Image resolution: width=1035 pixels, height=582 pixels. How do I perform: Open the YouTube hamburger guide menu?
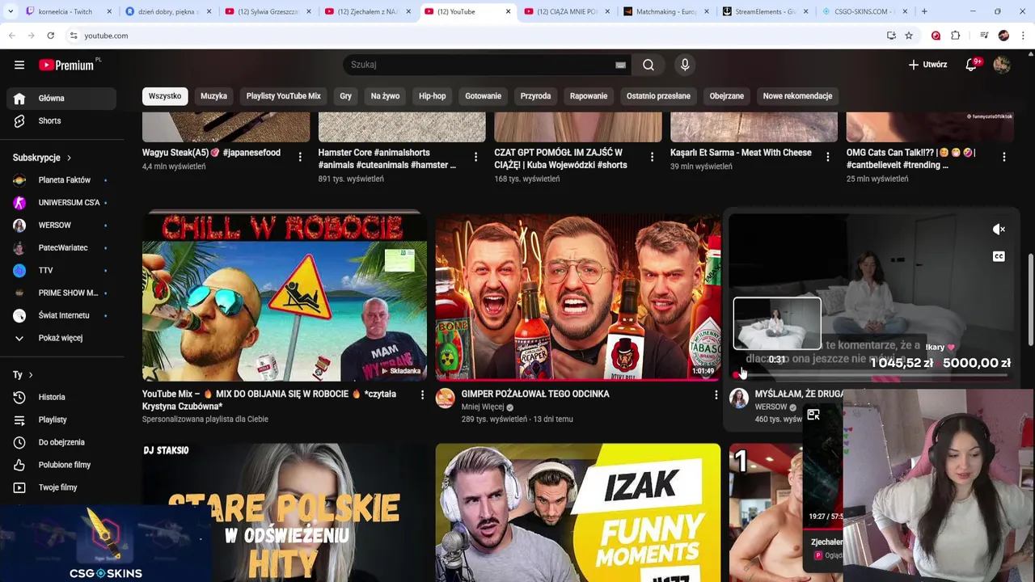[x=19, y=65]
